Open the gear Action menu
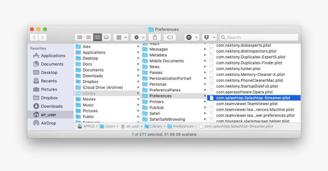The width and height of the screenshot is (328, 171). pyautogui.click(x=138, y=37)
